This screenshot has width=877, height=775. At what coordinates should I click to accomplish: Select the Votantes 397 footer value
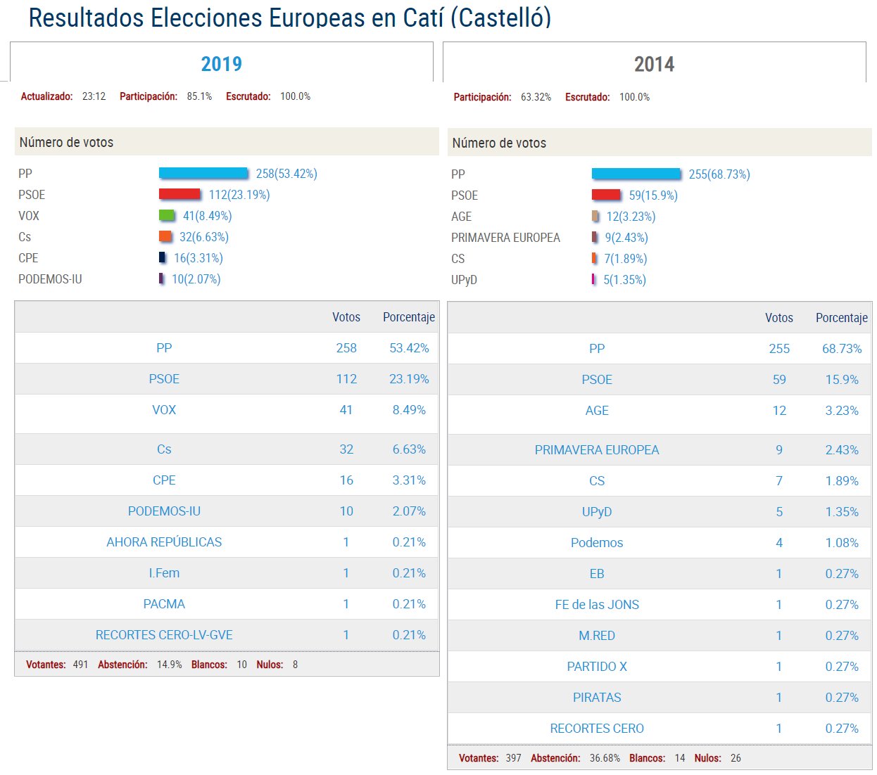pos(514,758)
